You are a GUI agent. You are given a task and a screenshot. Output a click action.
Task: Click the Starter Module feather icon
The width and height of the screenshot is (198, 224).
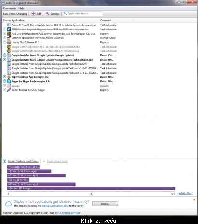(x=9, y=90)
